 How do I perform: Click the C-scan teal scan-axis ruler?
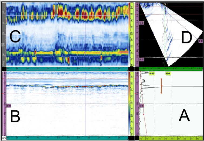(x=67, y=68)
